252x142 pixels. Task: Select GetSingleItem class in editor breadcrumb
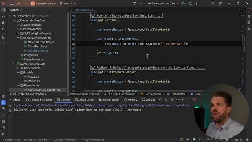pyautogui.click(x=151, y=94)
